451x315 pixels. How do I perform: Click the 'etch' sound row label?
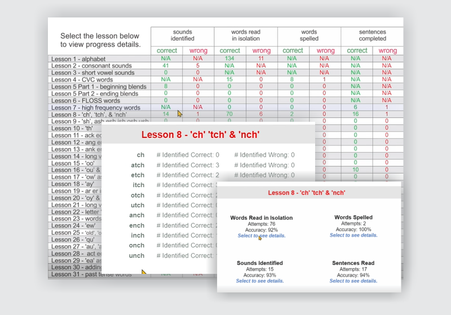coord(138,175)
